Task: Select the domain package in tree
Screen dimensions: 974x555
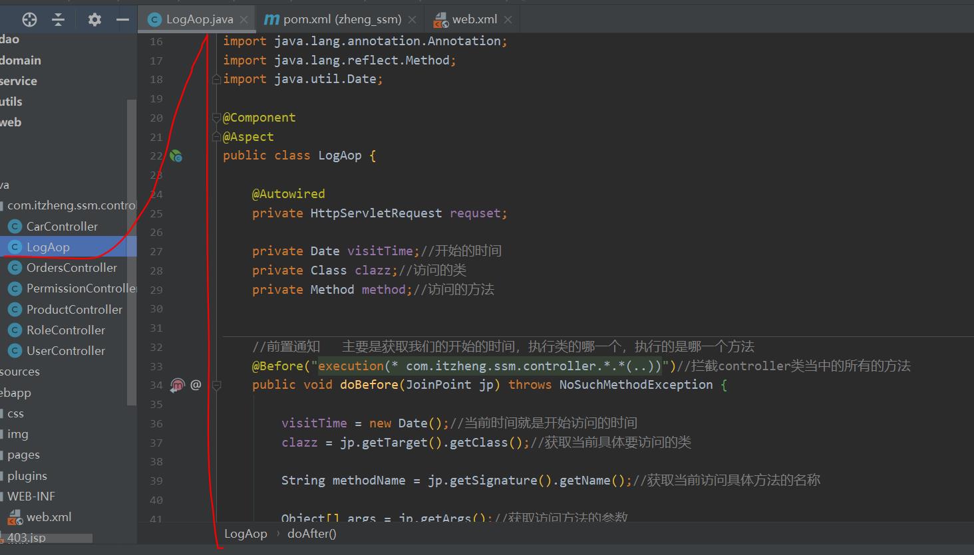Action: (21, 60)
